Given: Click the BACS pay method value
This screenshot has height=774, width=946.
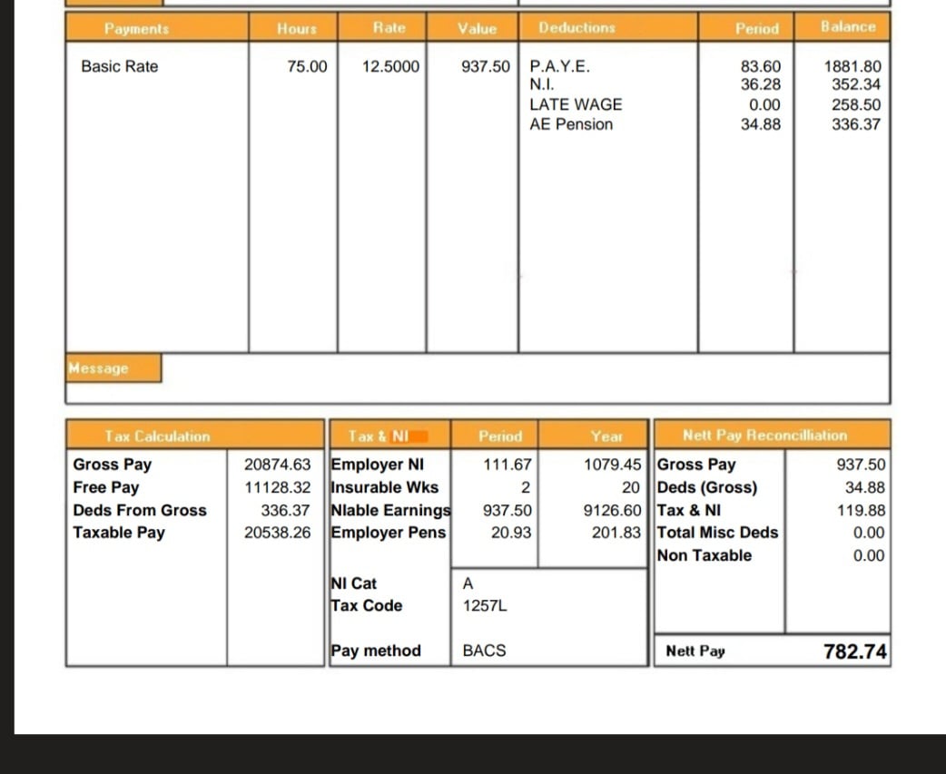Looking at the screenshot, I should (x=484, y=651).
